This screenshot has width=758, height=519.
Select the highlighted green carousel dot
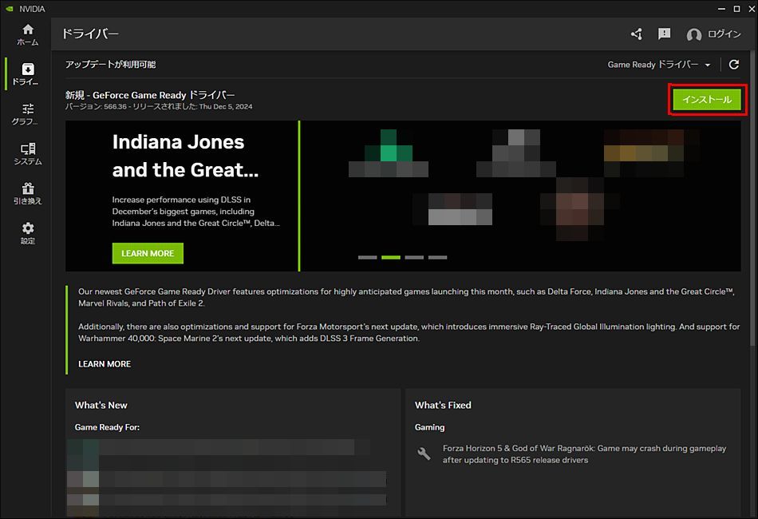(x=391, y=257)
